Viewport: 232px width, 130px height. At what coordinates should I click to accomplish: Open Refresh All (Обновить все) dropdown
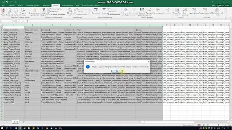(x=70, y=12)
